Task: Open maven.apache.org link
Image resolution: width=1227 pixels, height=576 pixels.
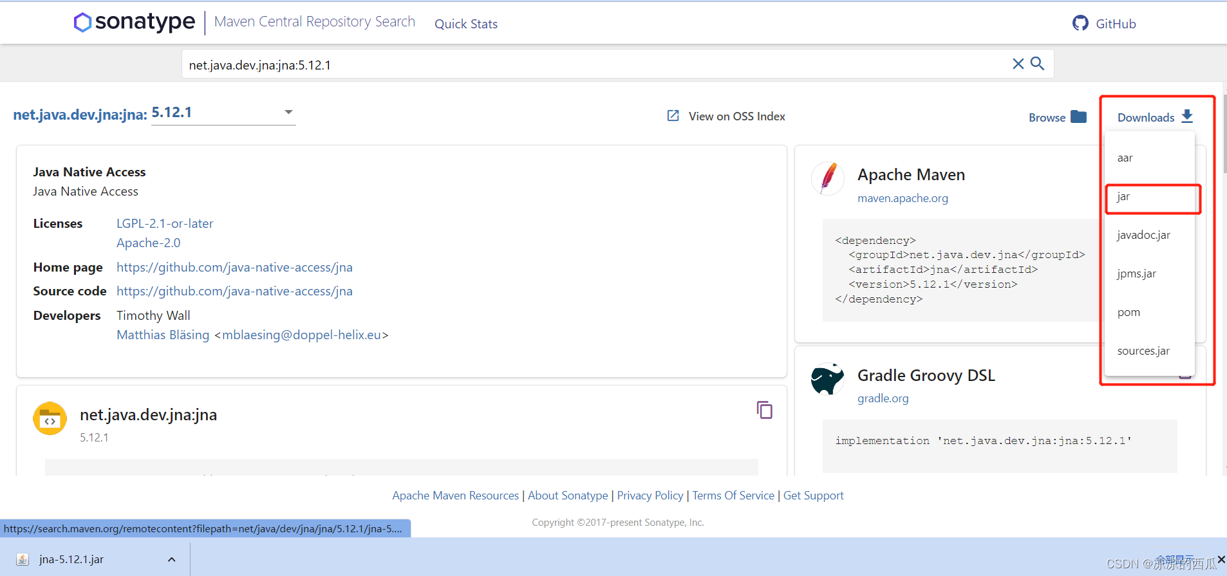Action: pos(903,198)
